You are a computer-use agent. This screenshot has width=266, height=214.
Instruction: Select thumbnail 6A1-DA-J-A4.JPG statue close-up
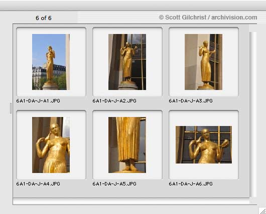tap(51, 145)
